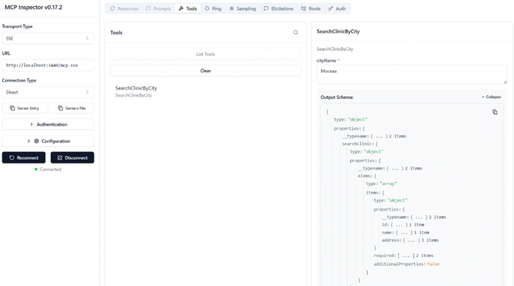Expand the Configuration section
514x286 pixels.
[48, 141]
